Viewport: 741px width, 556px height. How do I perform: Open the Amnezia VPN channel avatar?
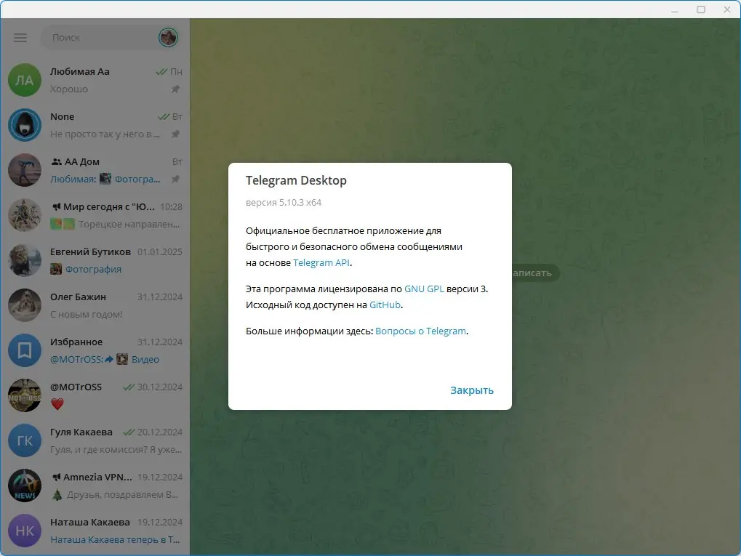(25, 486)
